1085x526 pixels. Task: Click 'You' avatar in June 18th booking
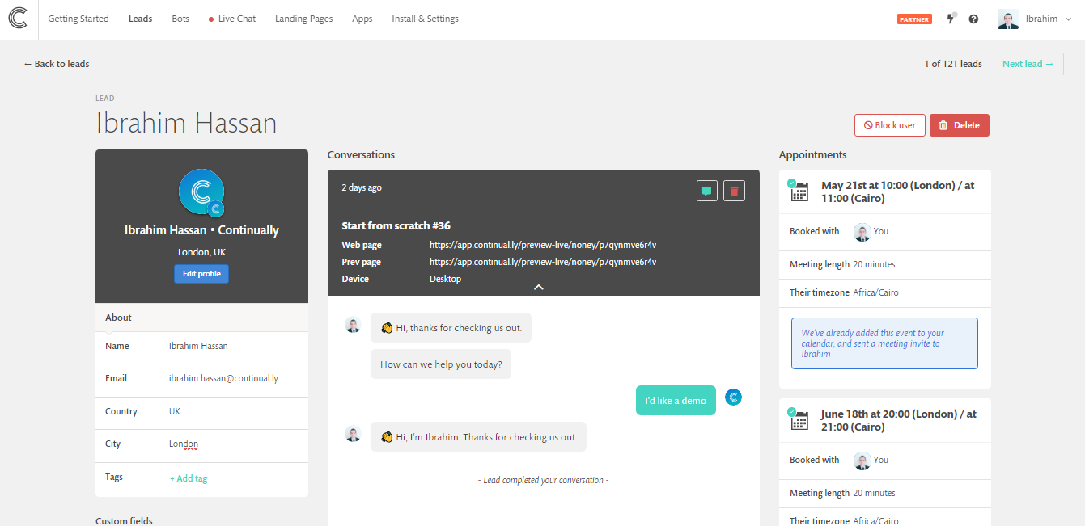[862, 461]
